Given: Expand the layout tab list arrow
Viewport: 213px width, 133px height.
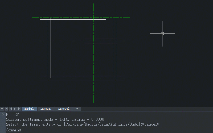Looking at the screenshot, I should coord(2,109).
